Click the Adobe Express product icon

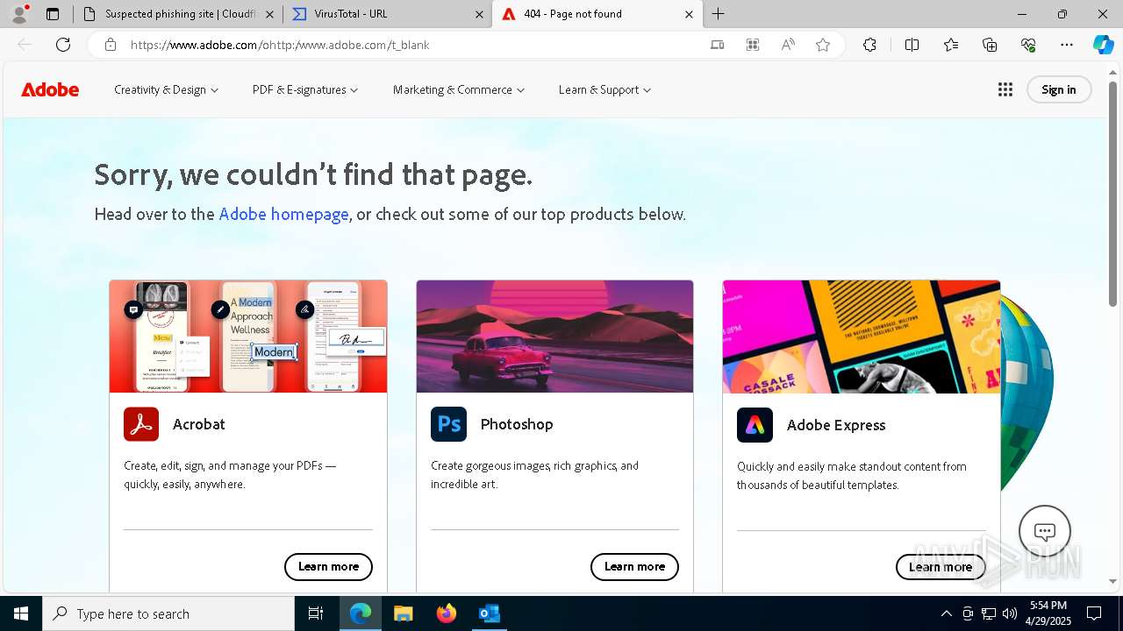(755, 425)
